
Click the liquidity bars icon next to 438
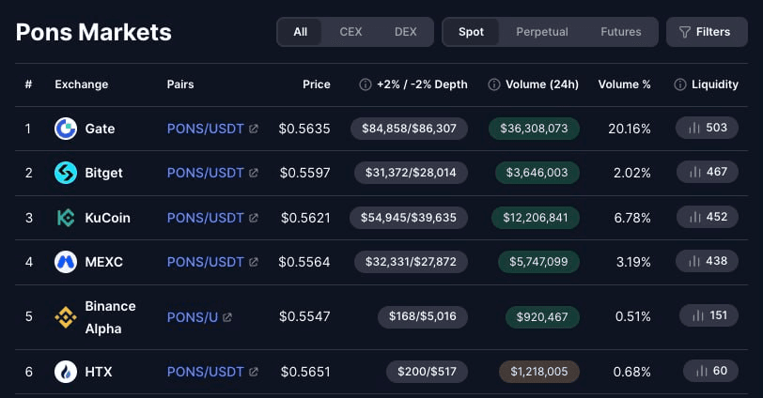[x=695, y=261]
